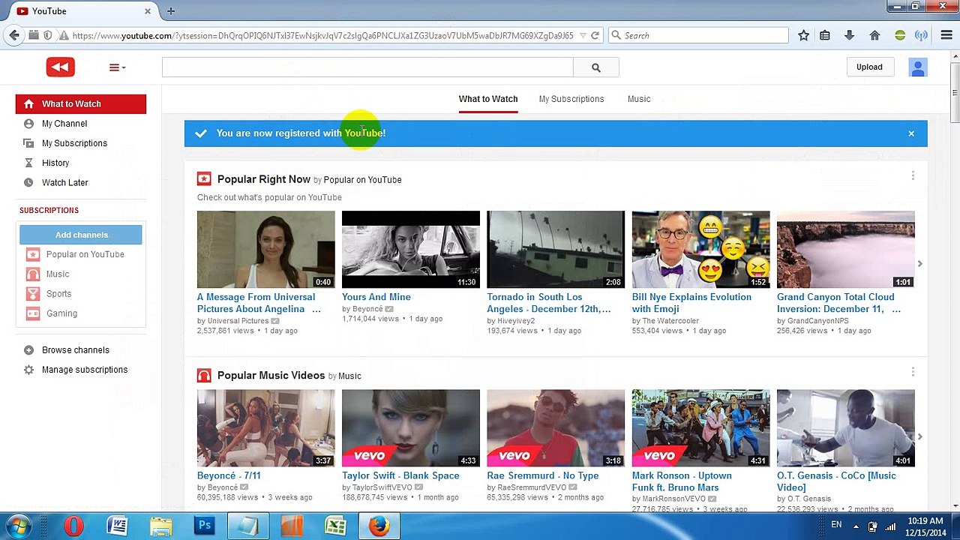Open bookmarks list icon

(825, 35)
